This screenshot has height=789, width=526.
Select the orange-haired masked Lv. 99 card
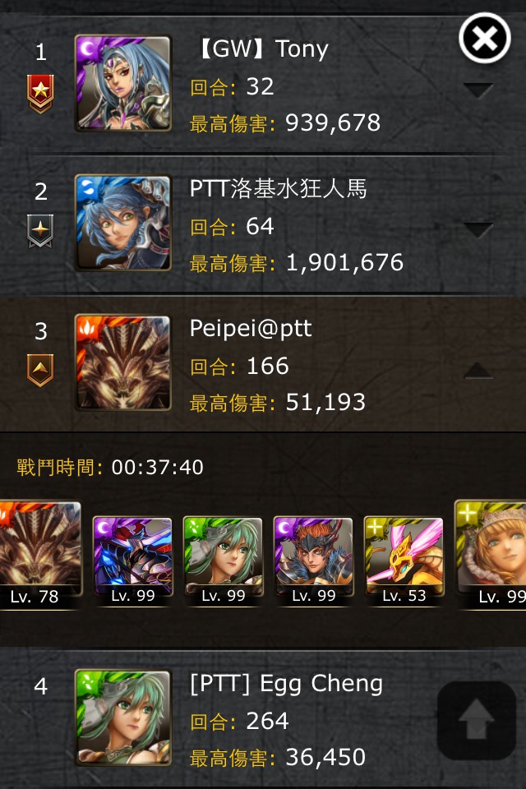point(314,561)
